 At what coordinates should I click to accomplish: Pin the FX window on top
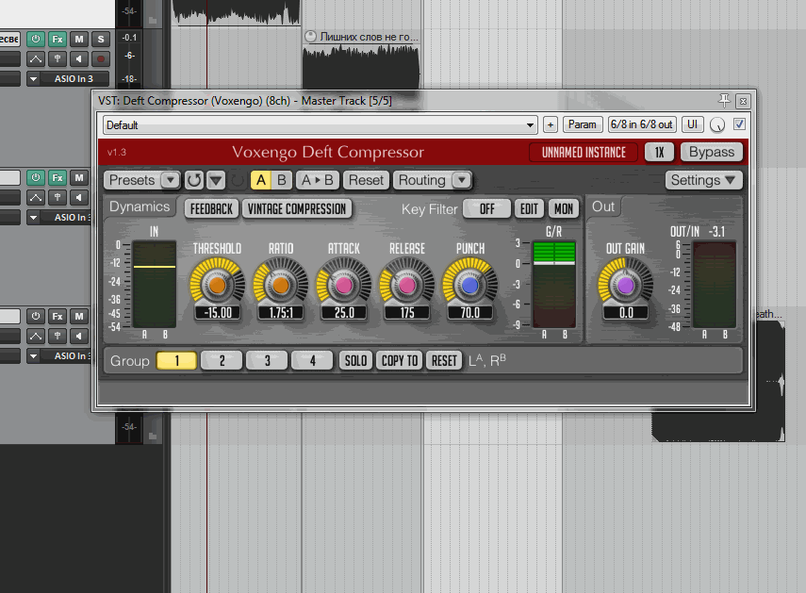pos(724,100)
